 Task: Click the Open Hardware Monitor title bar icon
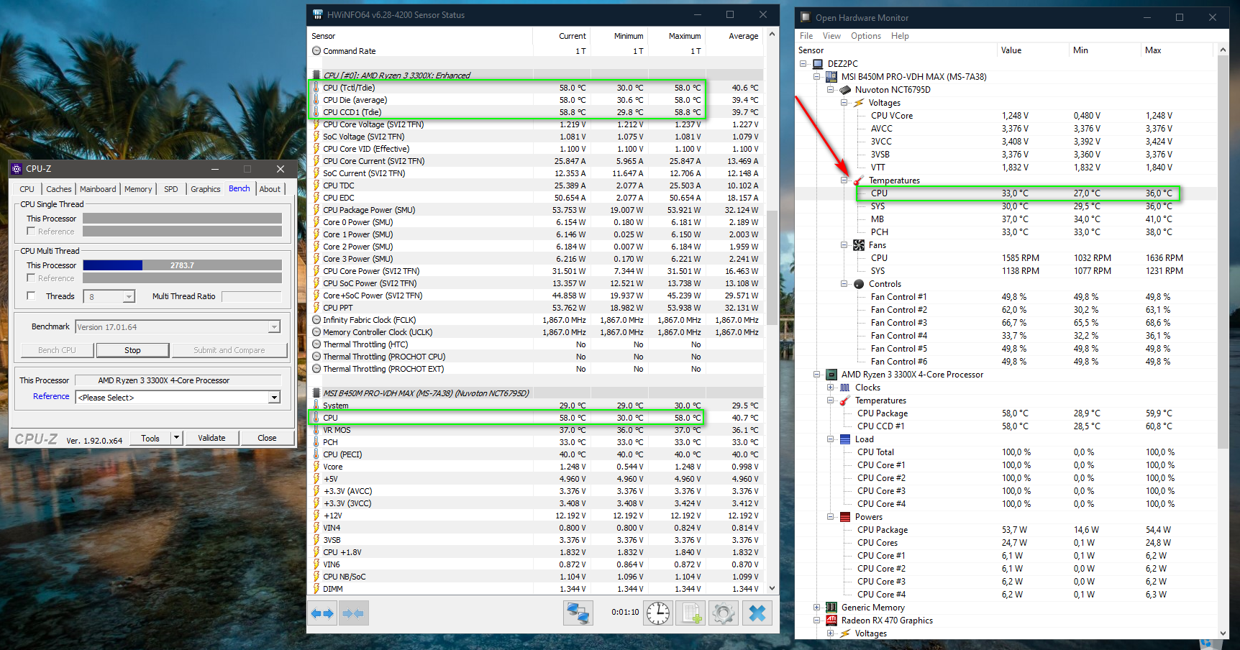pos(806,17)
